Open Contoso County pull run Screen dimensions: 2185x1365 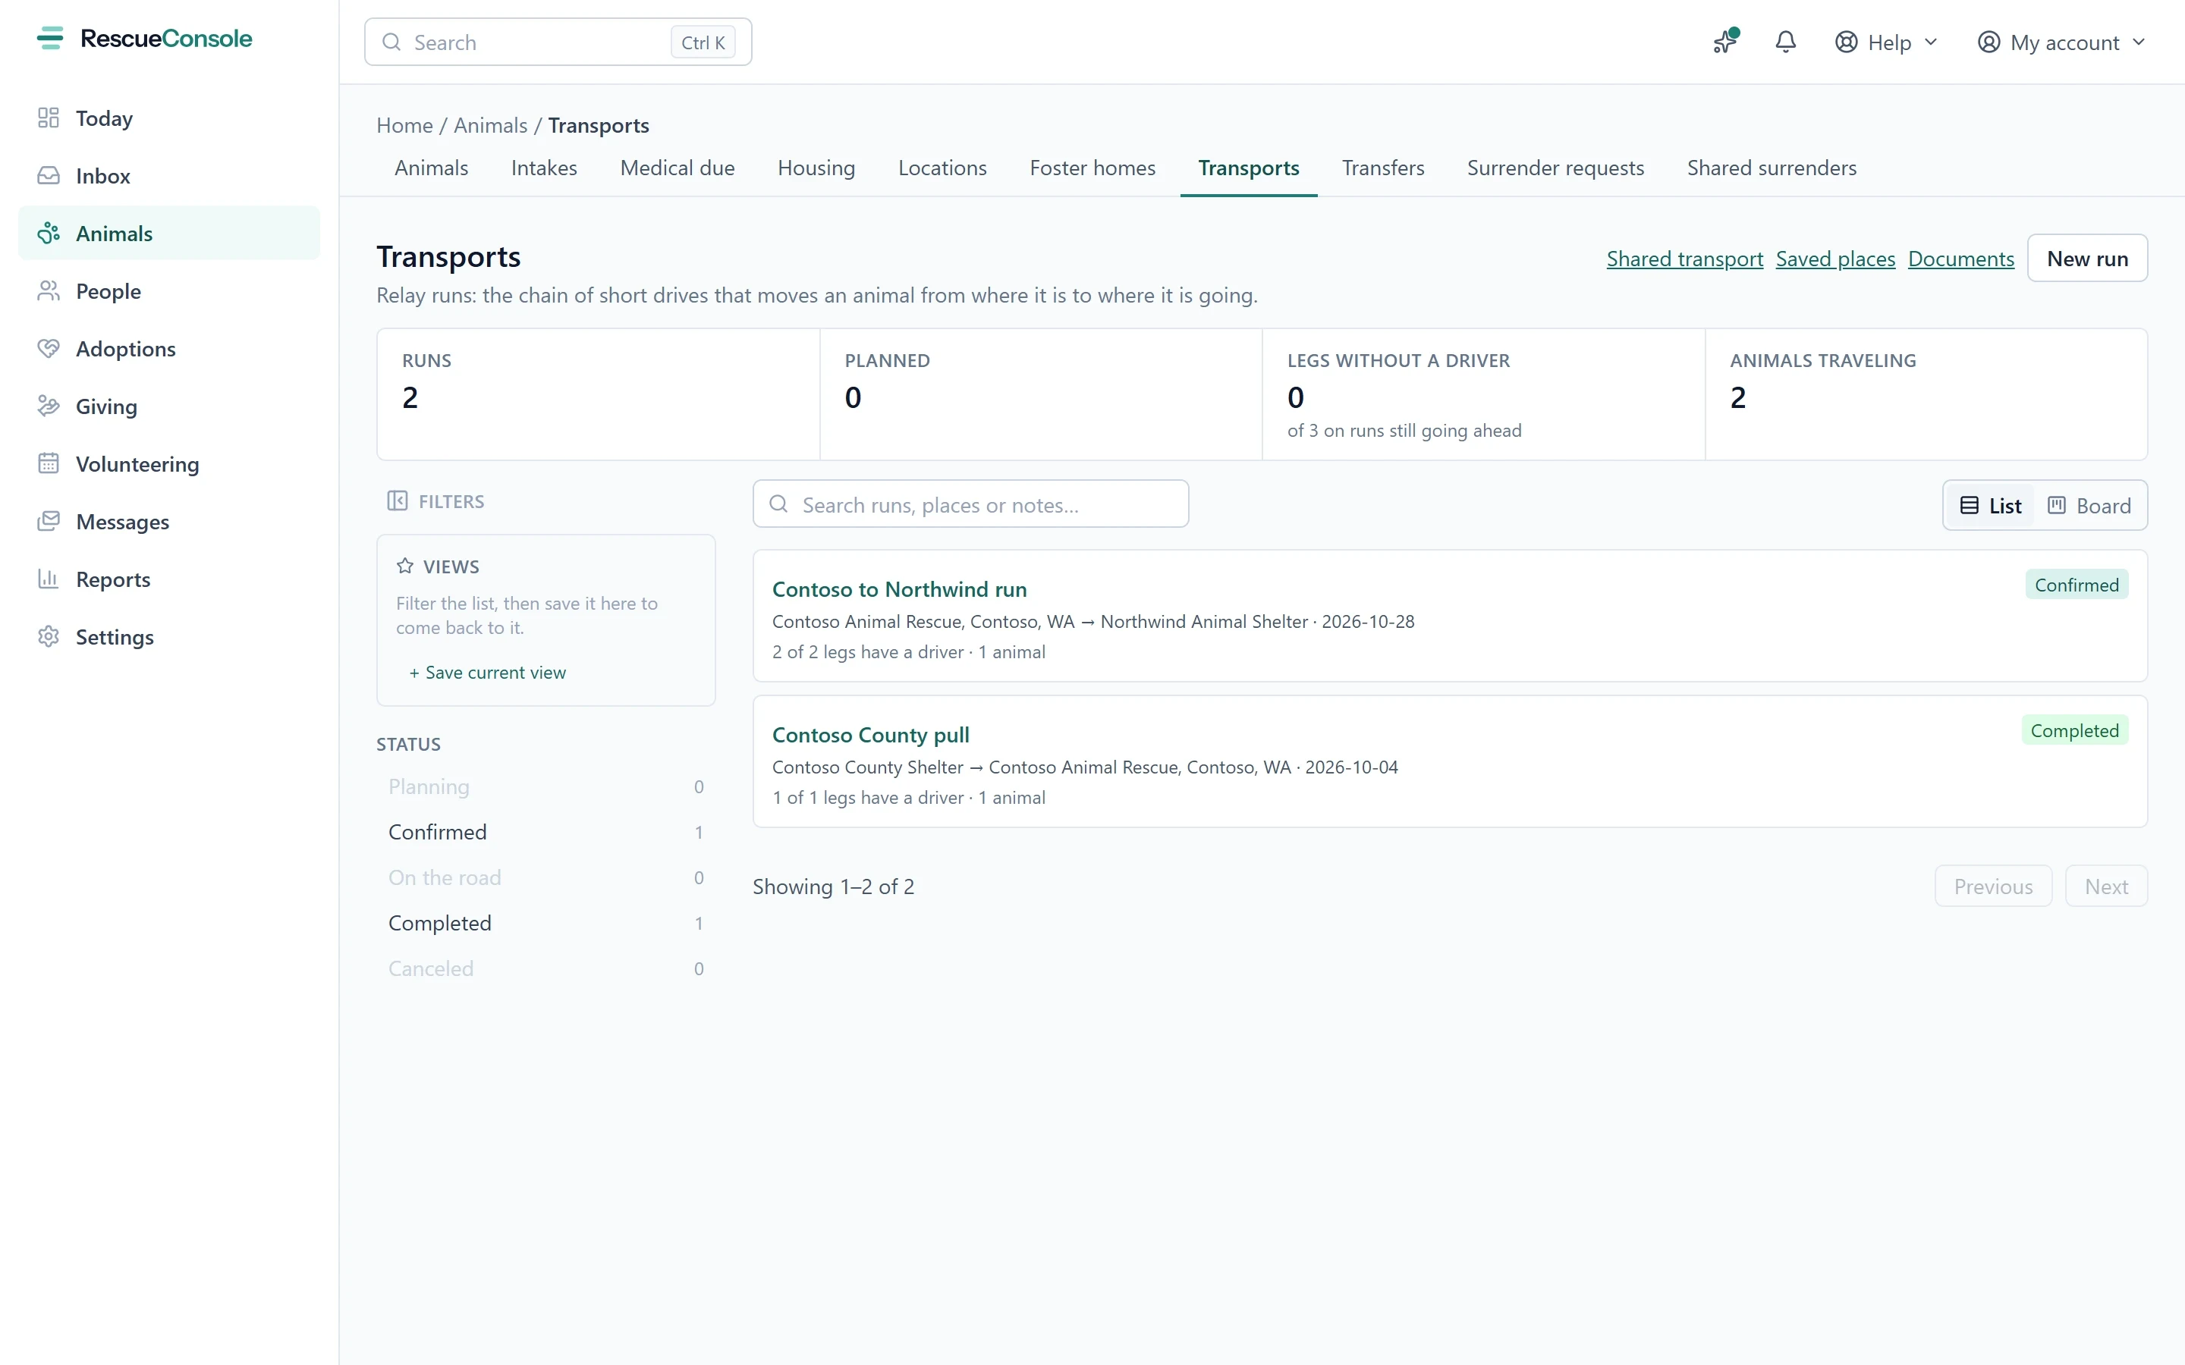coord(870,735)
